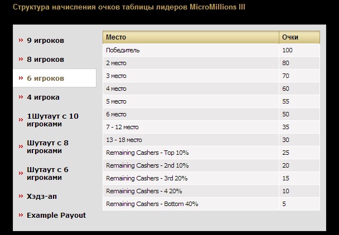Click the 80 points value
The height and width of the screenshot is (235, 339).
[285, 63]
